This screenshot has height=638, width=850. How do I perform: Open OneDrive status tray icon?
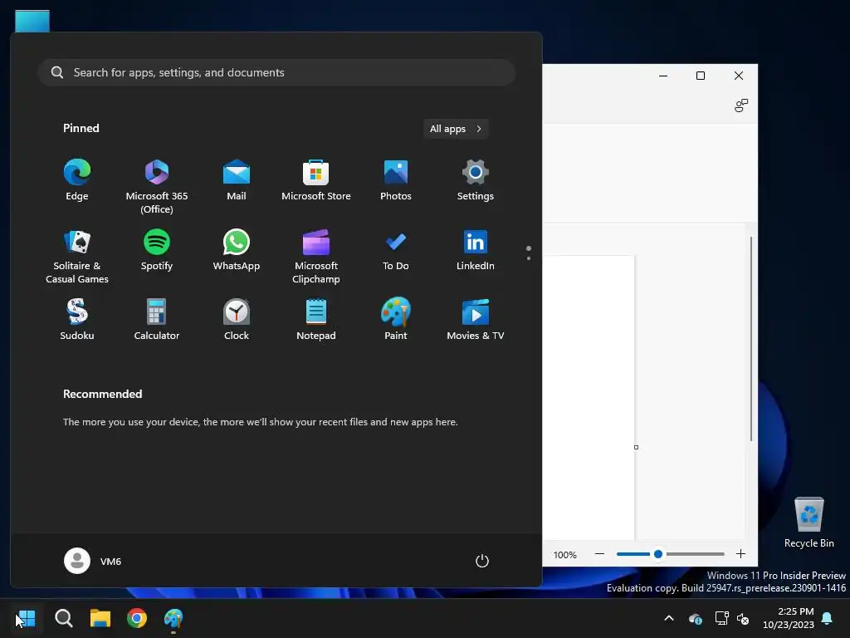[x=696, y=618]
